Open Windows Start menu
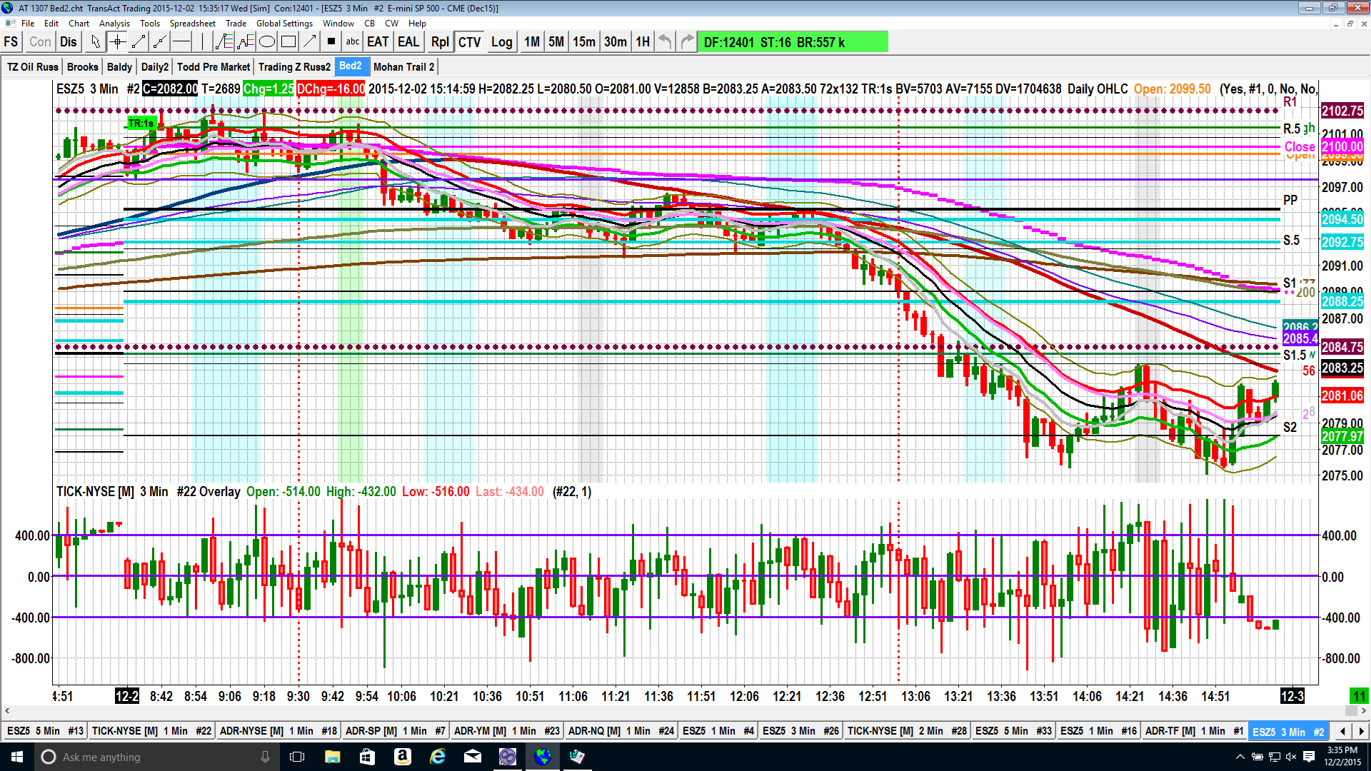Image resolution: width=1371 pixels, height=771 pixels. click(x=17, y=757)
